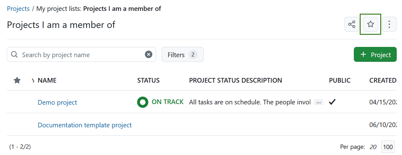
Task: Set 100 items per page
Action: [388, 147]
